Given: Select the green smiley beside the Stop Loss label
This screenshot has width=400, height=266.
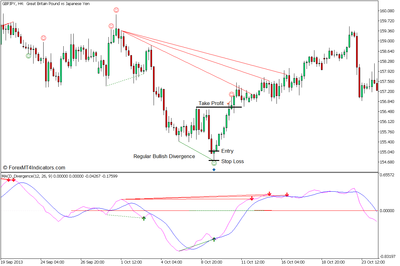Looking at the screenshot, I should click(214, 163).
